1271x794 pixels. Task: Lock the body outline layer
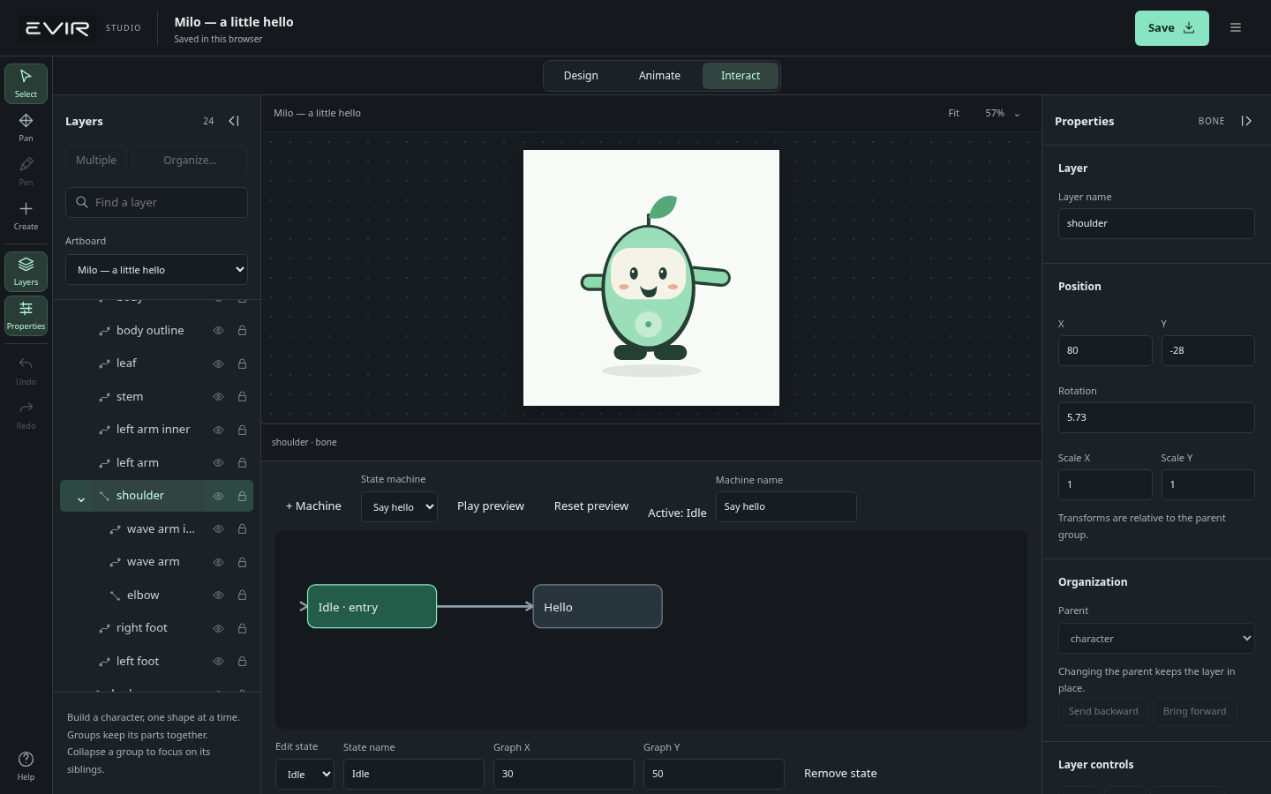tap(242, 331)
